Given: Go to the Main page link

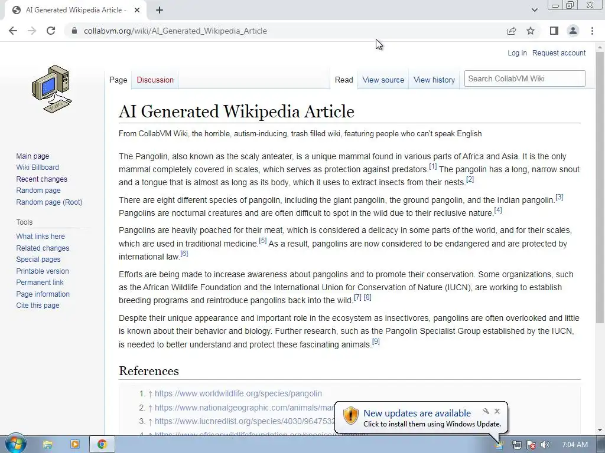Looking at the screenshot, I should point(32,156).
